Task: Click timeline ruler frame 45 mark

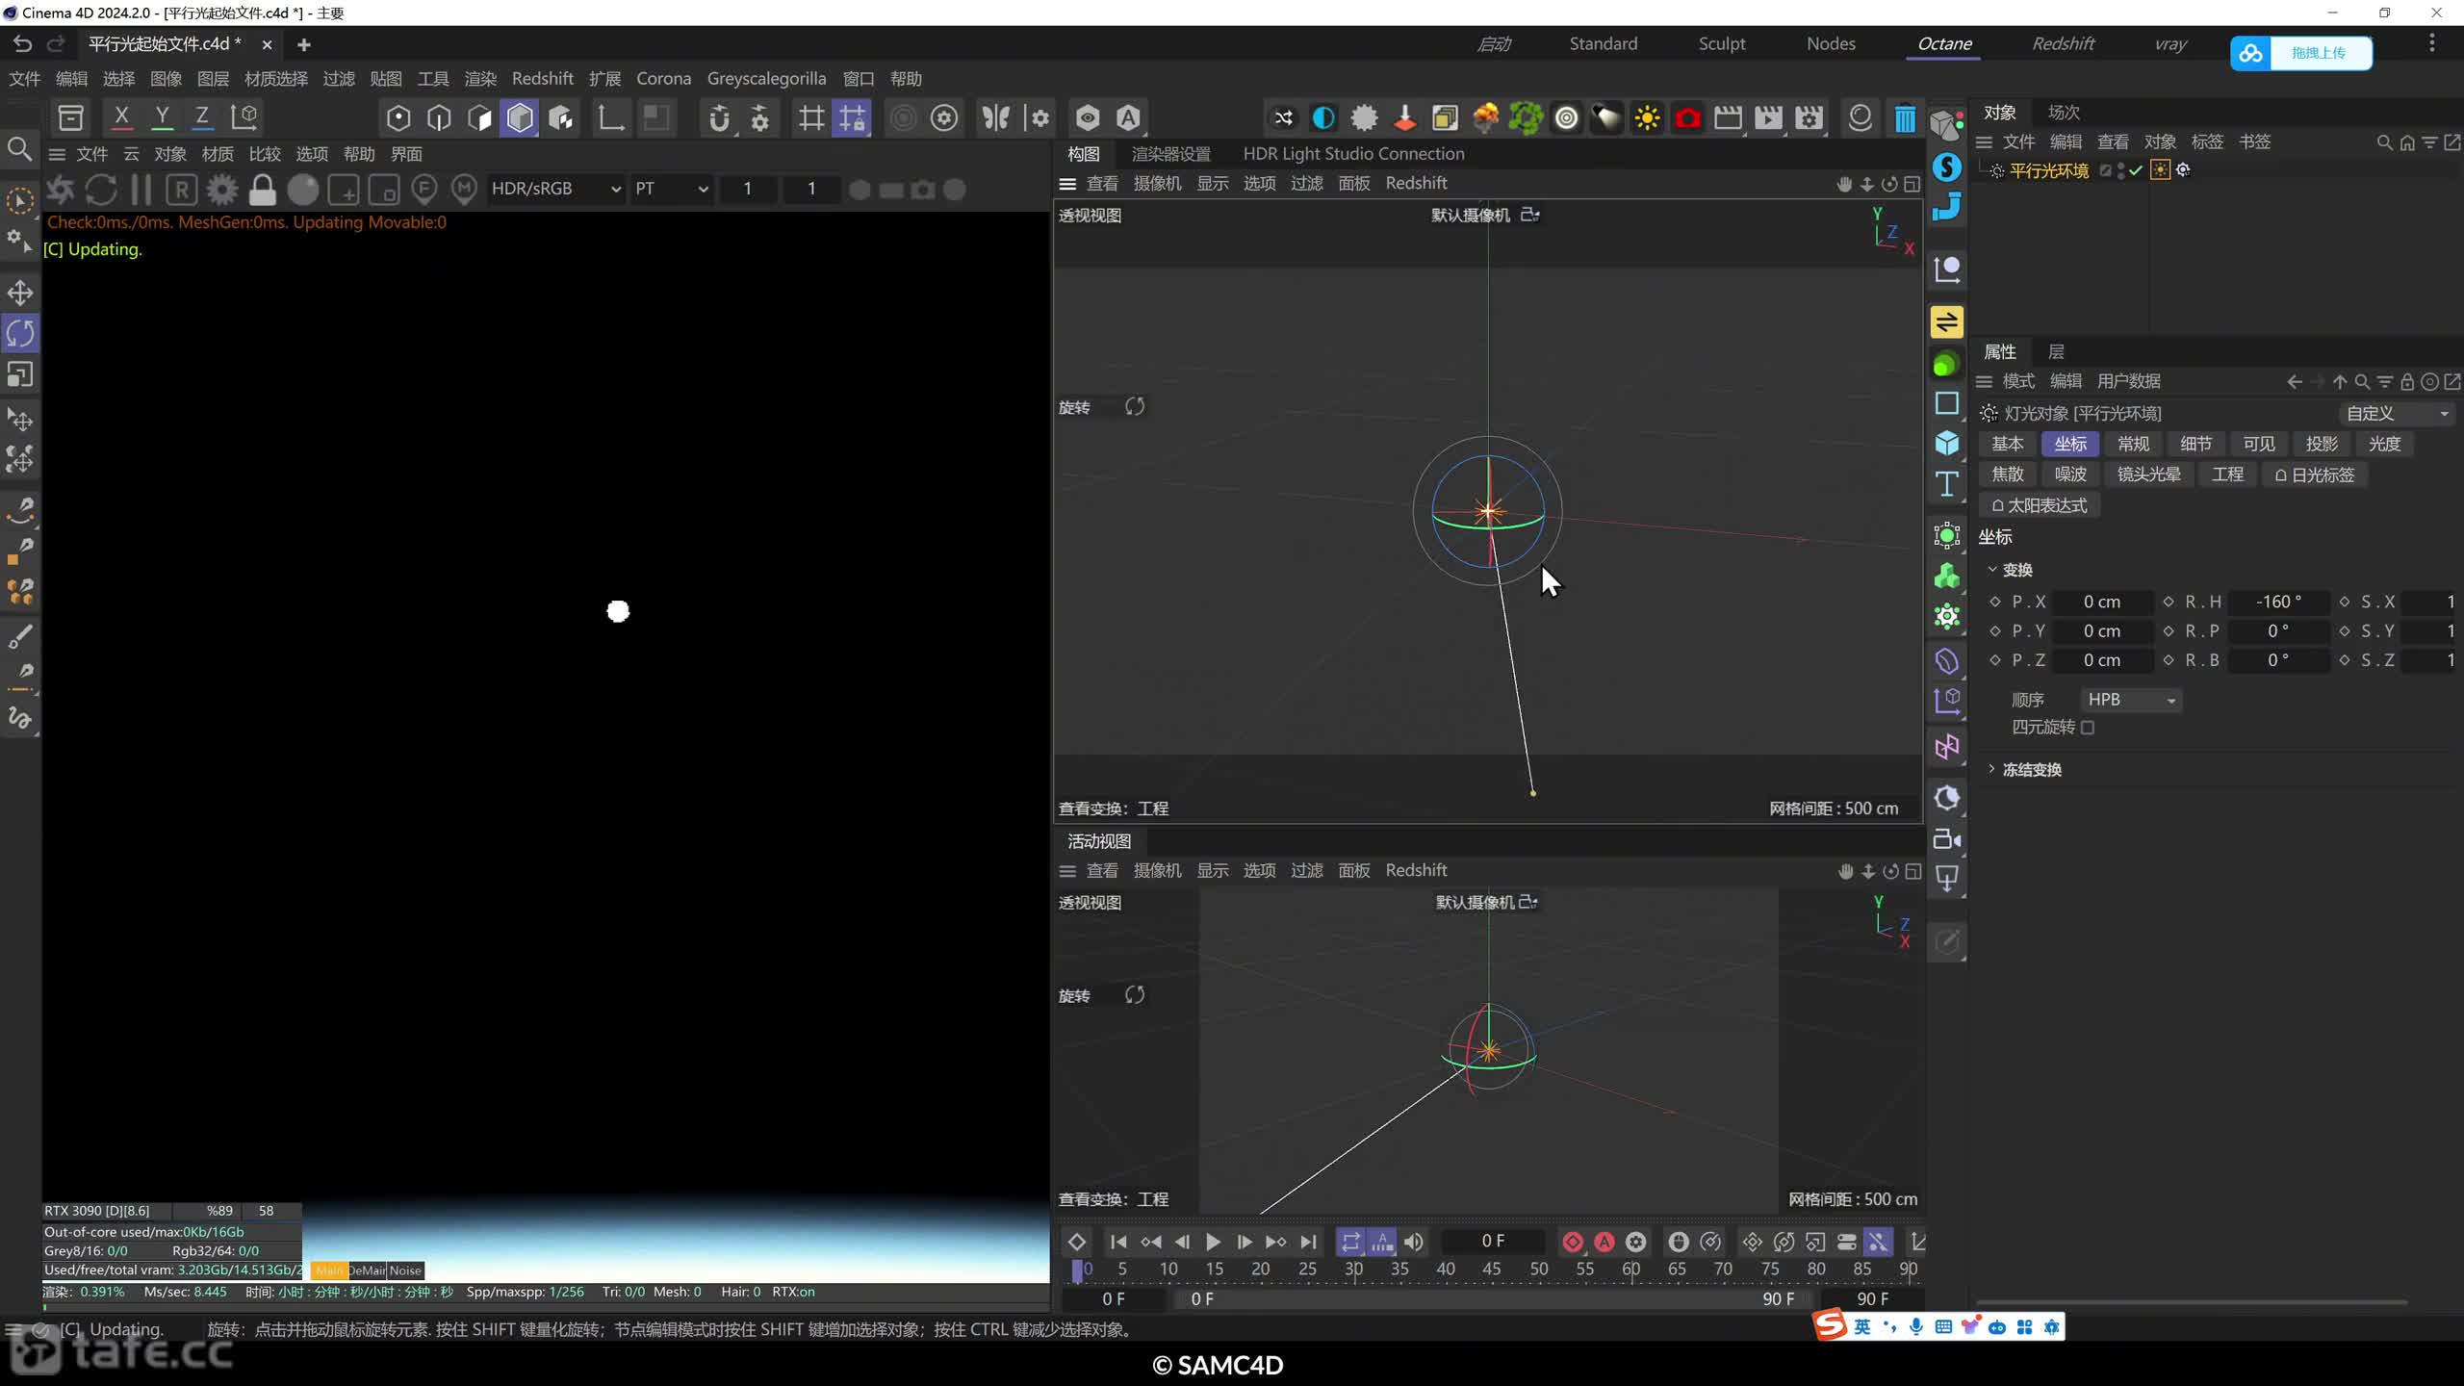Action: pyautogui.click(x=1492, y=1270)
